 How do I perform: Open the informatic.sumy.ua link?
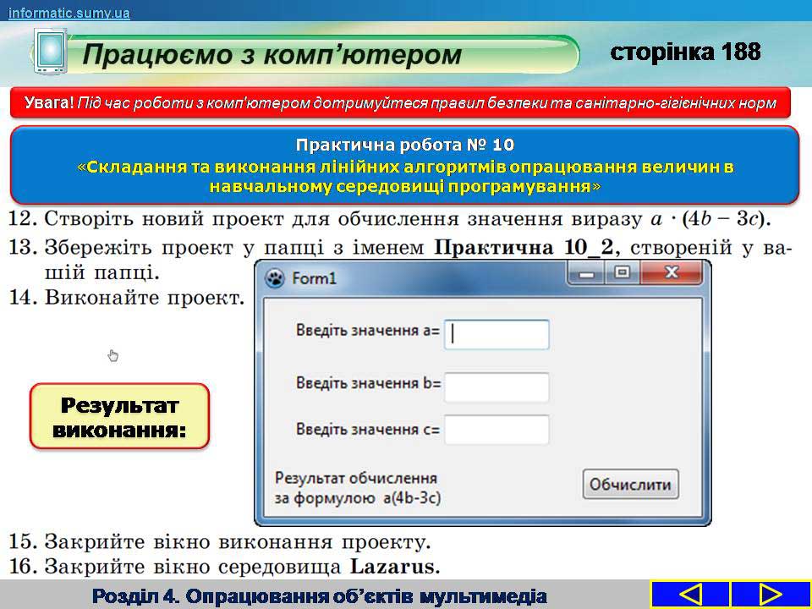[69, 12]
